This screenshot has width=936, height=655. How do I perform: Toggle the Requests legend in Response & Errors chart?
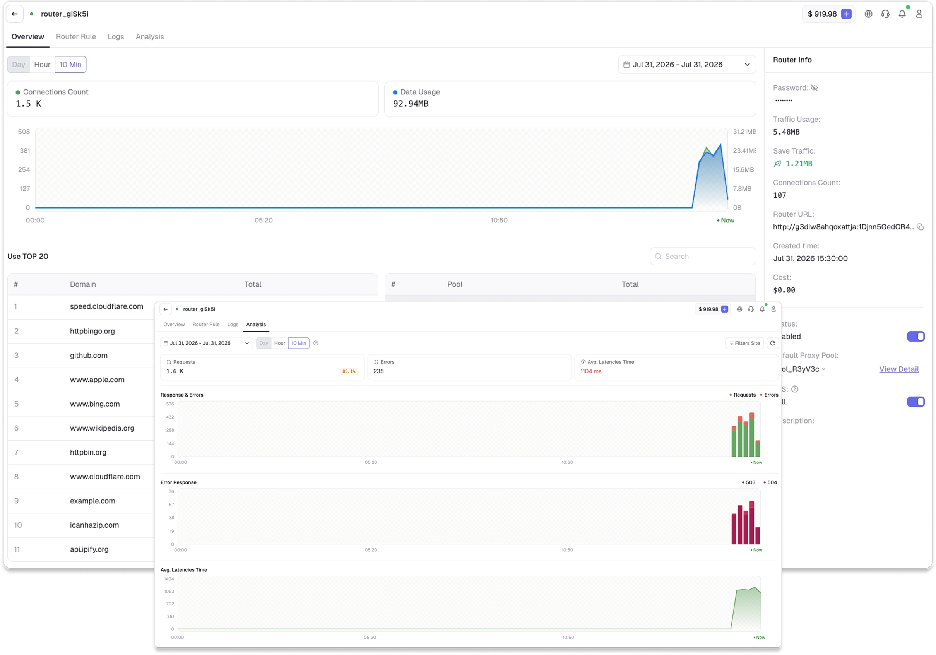tap(743, 395)
